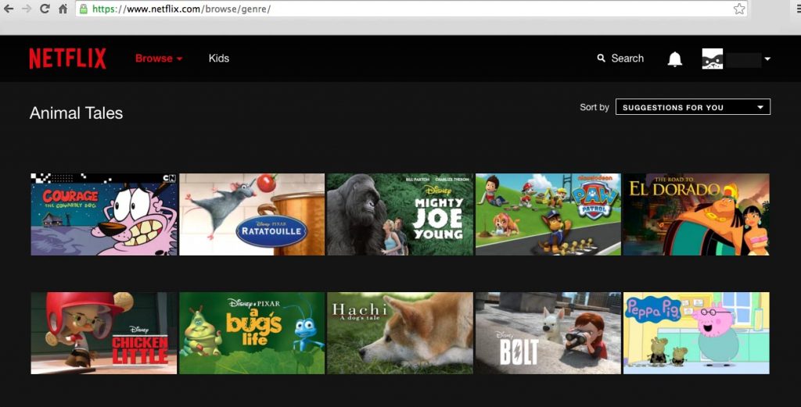Switch to the Kids section
Viewport: 801px width, 407px height.
(218, 59)
